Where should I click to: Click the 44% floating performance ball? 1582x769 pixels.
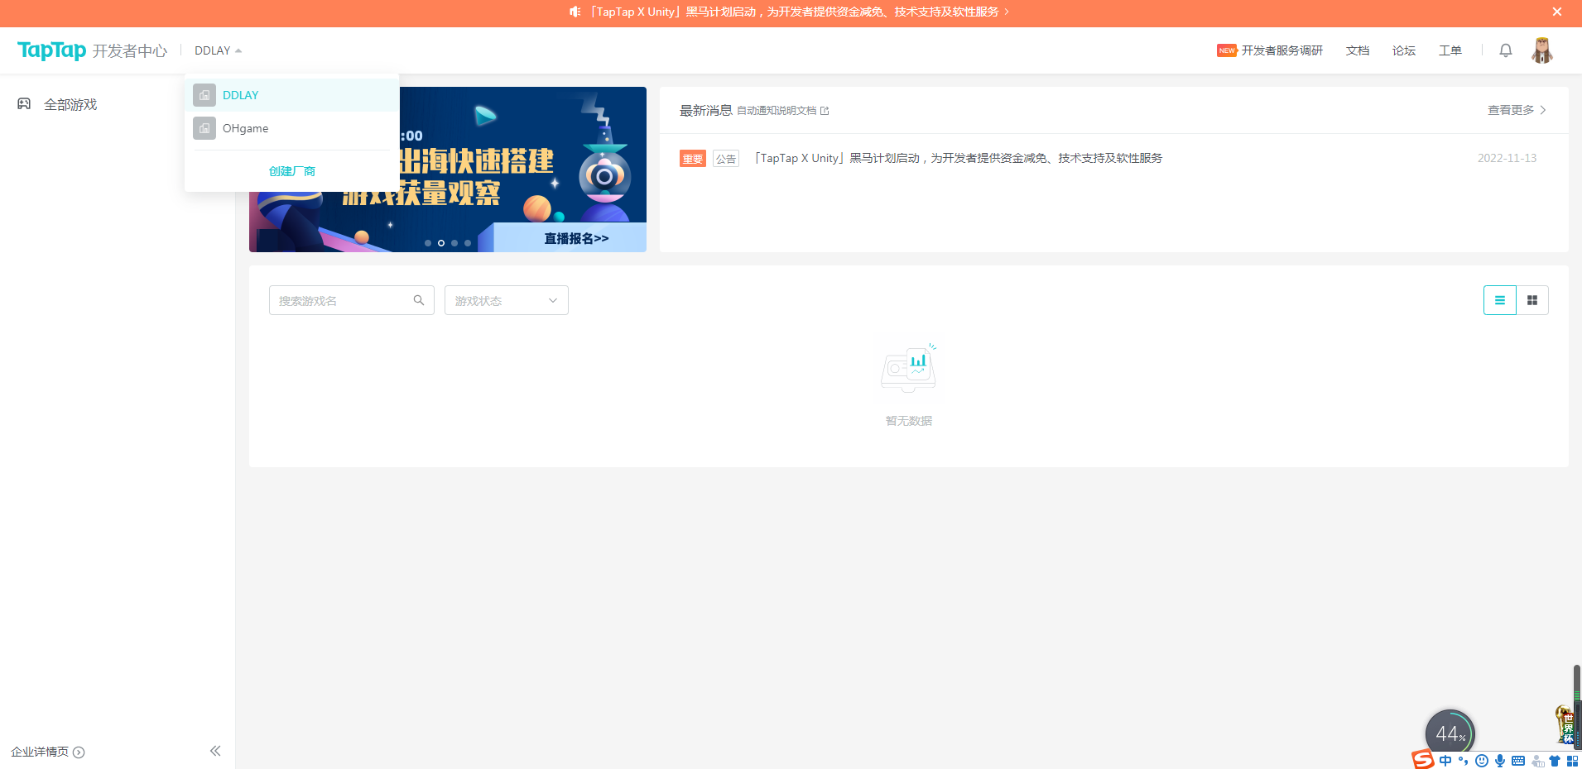coord(1450,733)
